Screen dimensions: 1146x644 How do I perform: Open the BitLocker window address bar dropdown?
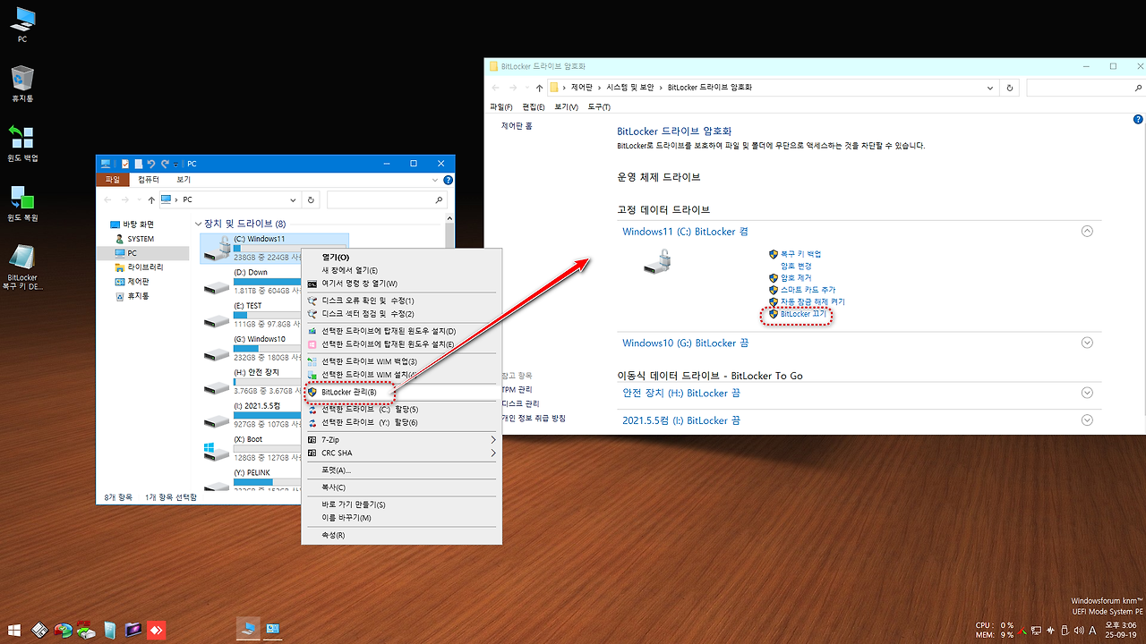click(990, 88)
